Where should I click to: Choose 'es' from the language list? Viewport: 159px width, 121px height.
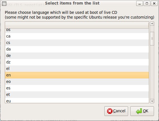[77, 88]
